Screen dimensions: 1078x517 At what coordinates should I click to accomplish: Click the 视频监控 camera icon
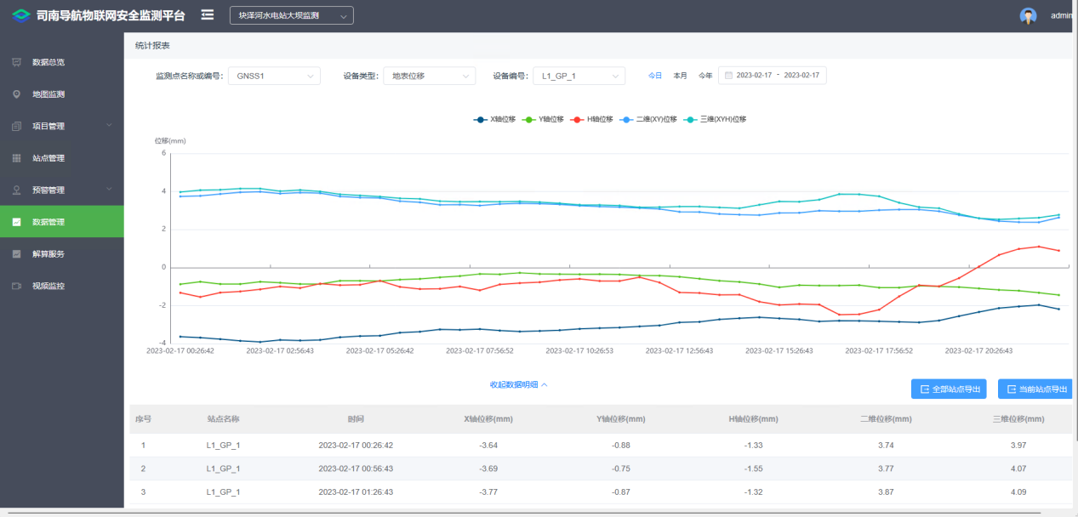click(x=16, y=286)
